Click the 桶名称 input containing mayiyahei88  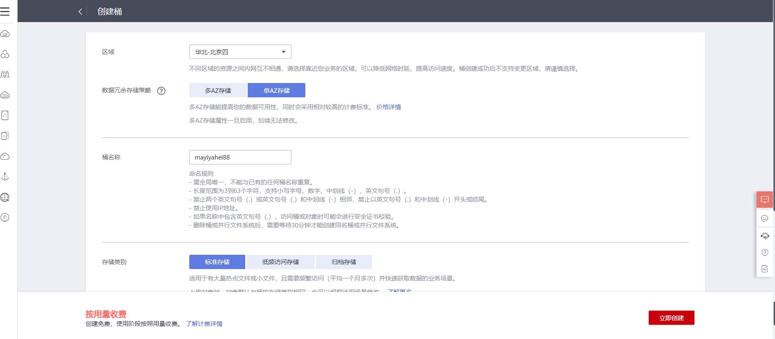[x=240, y=157]
